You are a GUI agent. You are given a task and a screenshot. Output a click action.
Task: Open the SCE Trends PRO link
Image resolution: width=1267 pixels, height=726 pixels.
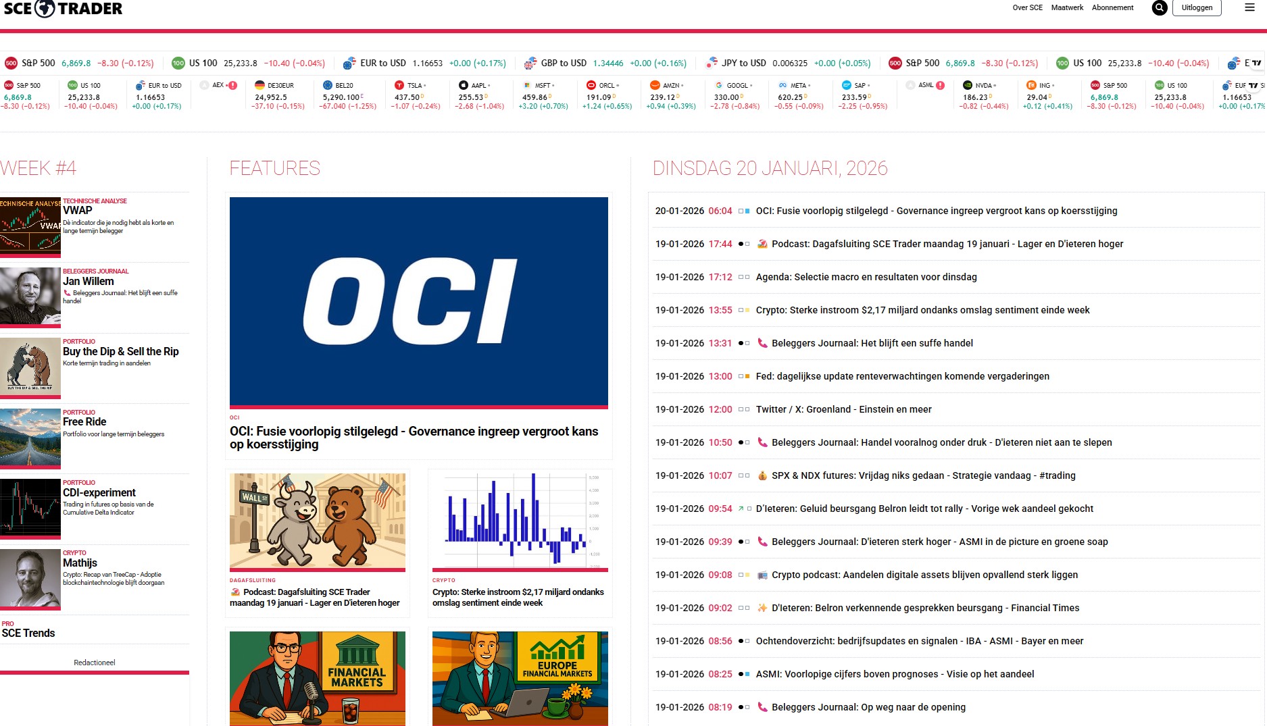click(x=28, y=633)
